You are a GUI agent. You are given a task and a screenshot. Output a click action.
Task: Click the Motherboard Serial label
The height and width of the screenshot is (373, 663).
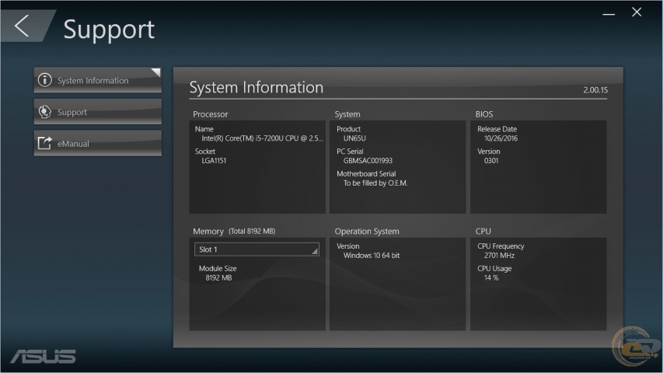[x=366, y=174]
